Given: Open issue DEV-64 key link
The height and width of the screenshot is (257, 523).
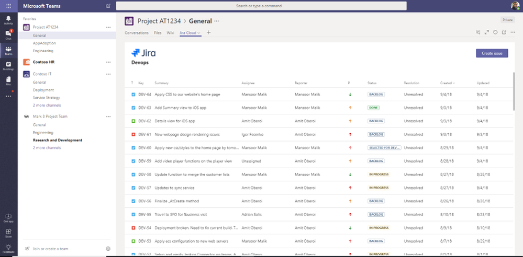Looking at the screenshot, I should 145,95.
